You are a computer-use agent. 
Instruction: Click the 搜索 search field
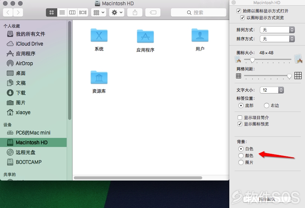198,13
